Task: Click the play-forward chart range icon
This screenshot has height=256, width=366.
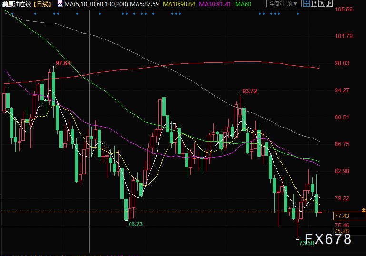Action: [x=322, y=3]
